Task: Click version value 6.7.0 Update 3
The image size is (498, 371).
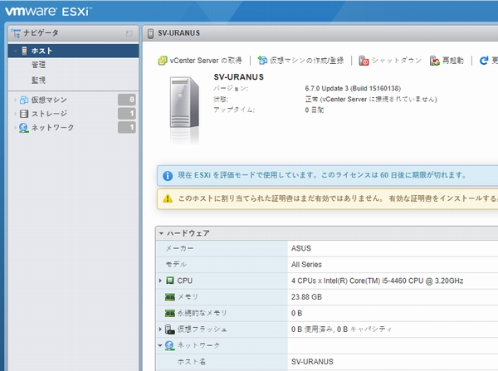Action: point(353,88)
